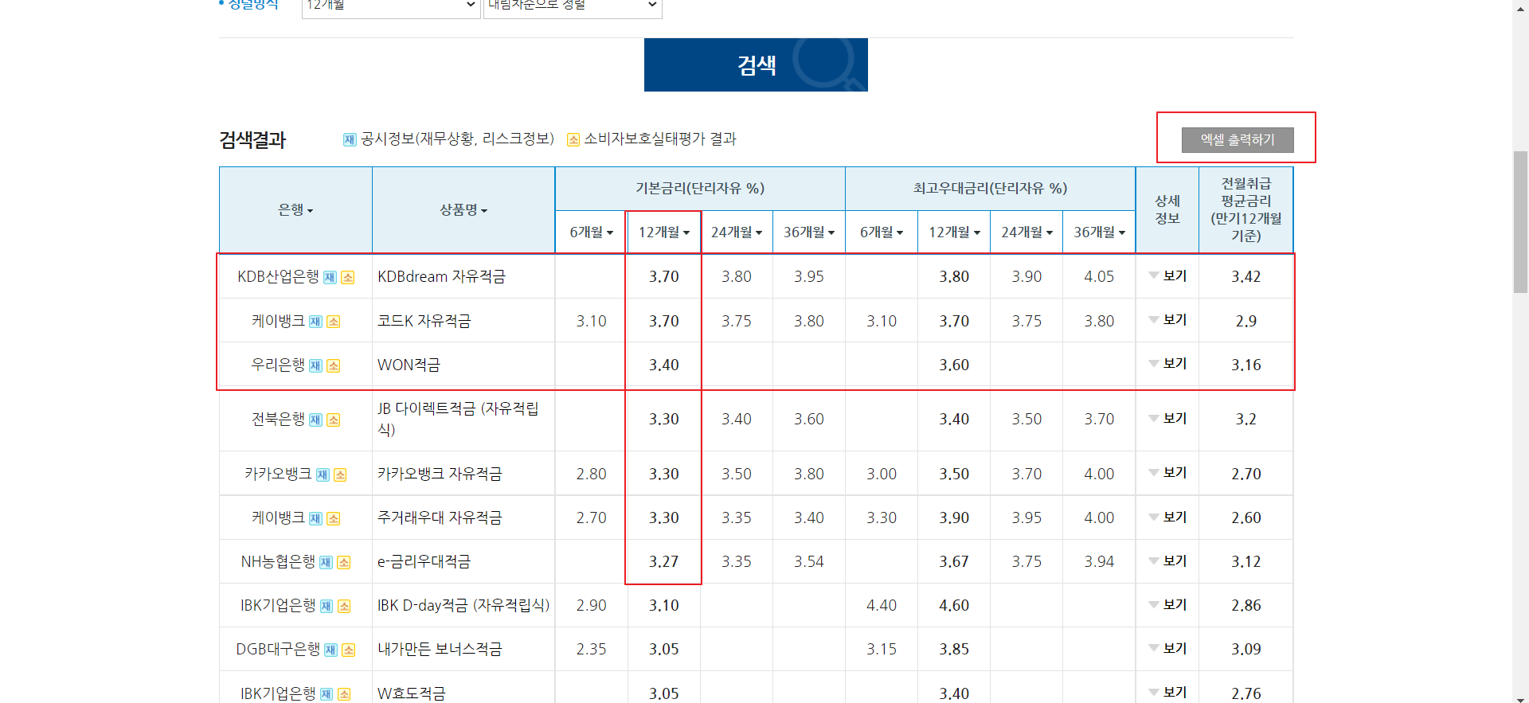The width and height of the screenshot is (1529, 703).
Task: Sort by 최고우대금리 12개월 column
Action: click(954, 232)
